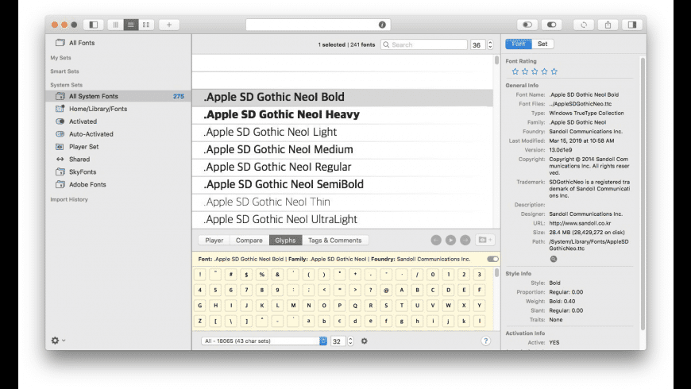Select Apple SD Gothic NeoI SemiBold row
This screenshot has width=691, height=389.
click(342, 184)
